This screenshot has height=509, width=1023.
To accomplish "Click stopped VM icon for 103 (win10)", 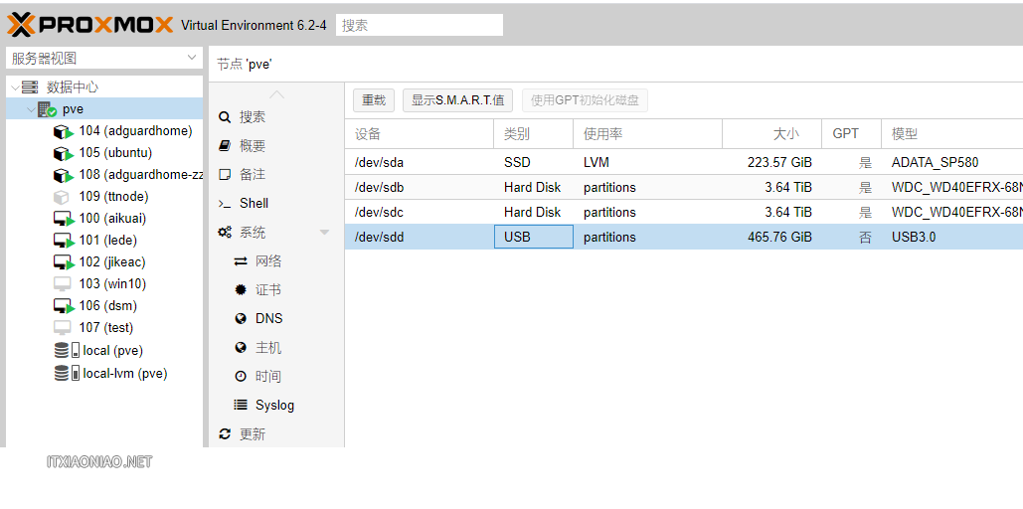I will [62, 284].
